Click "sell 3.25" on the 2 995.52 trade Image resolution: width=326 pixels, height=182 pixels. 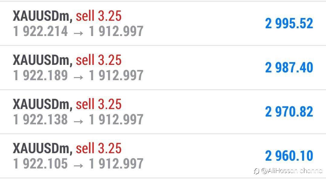point(98,16)
